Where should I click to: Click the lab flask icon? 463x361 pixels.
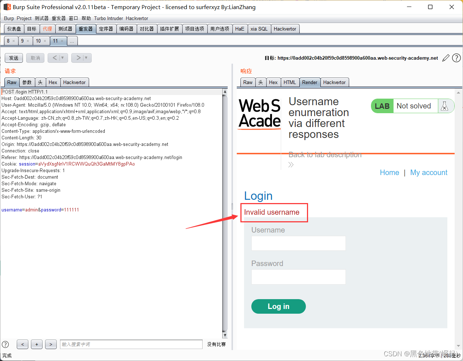[444, 106]
